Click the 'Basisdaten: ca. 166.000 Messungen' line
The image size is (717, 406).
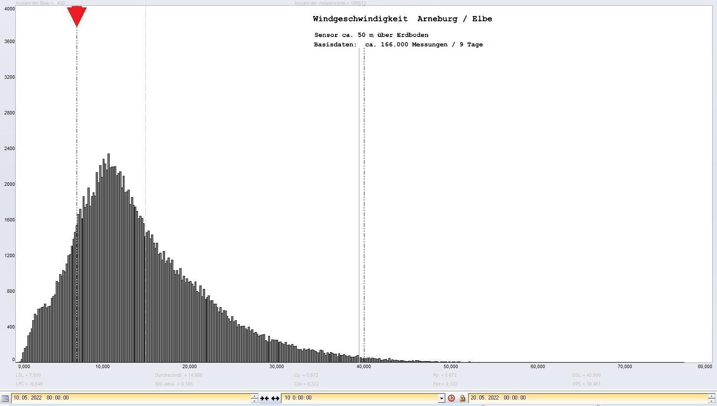pyautogui.click(x=398, y=44)
